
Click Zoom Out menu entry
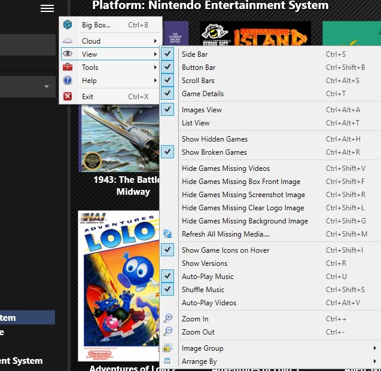(270, 332)
